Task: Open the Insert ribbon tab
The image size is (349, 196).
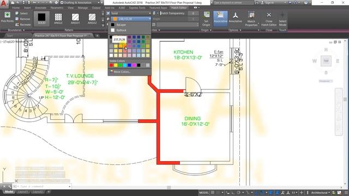Action: point(27,8)
